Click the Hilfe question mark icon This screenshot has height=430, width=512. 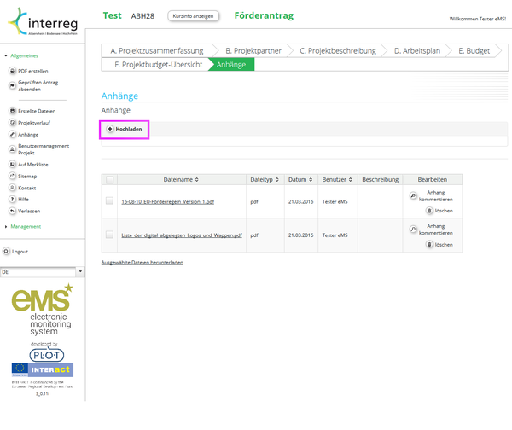coord(11,199)
